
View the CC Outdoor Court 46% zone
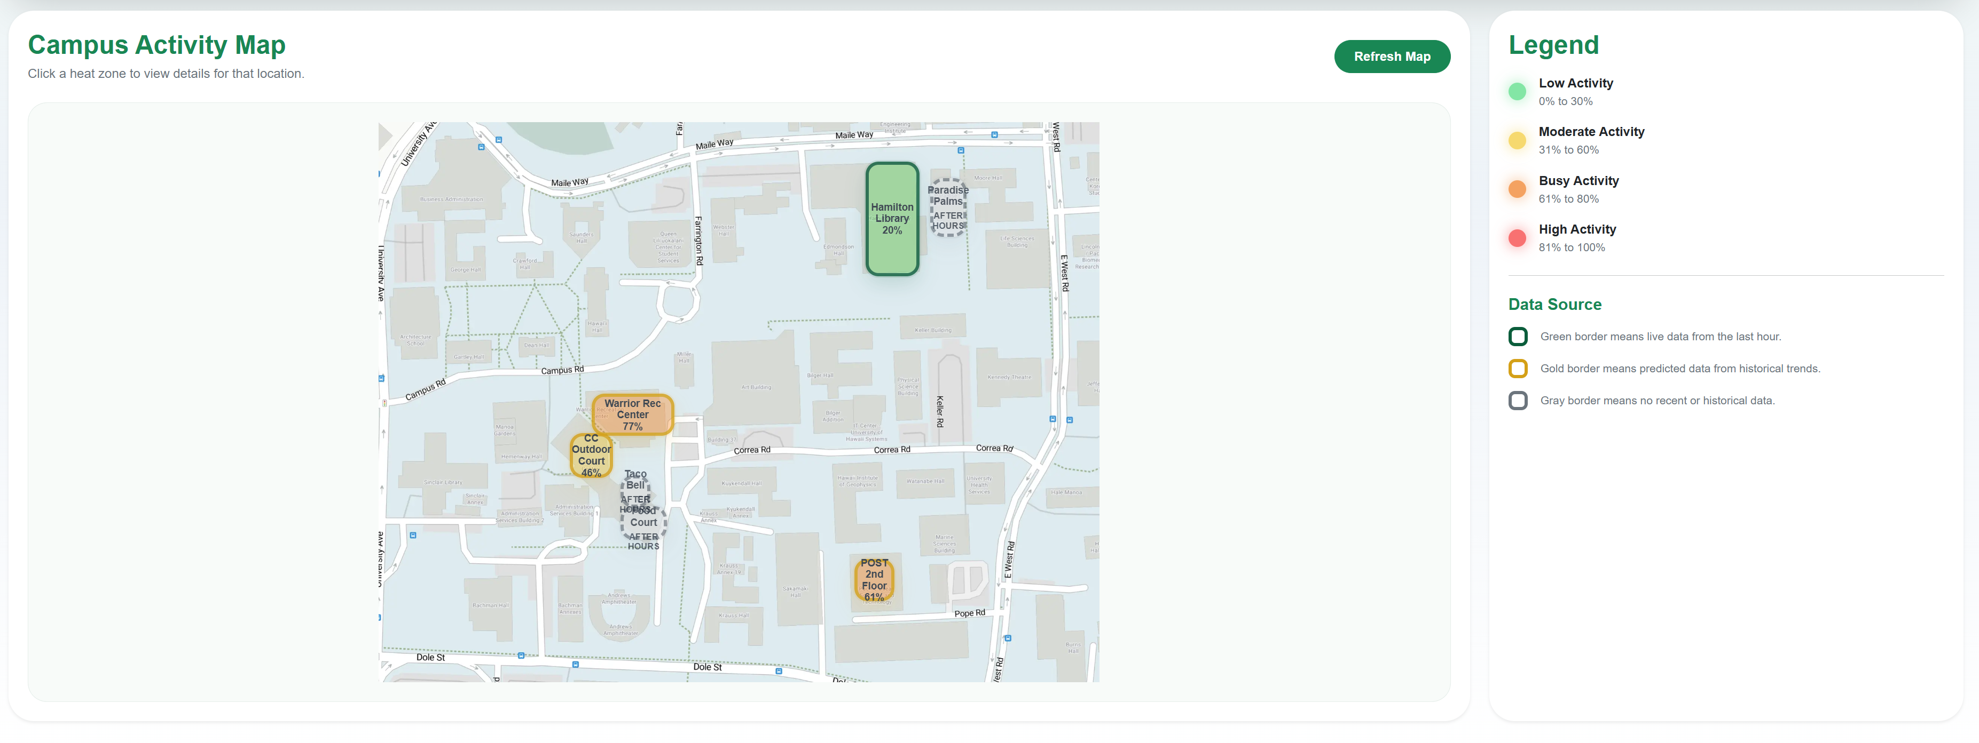(x=591, y=456)
